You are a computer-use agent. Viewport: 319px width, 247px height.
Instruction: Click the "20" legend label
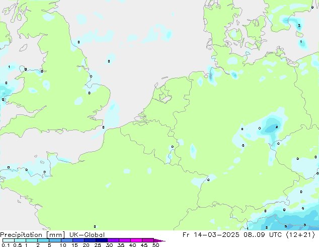tap(86, 245)
